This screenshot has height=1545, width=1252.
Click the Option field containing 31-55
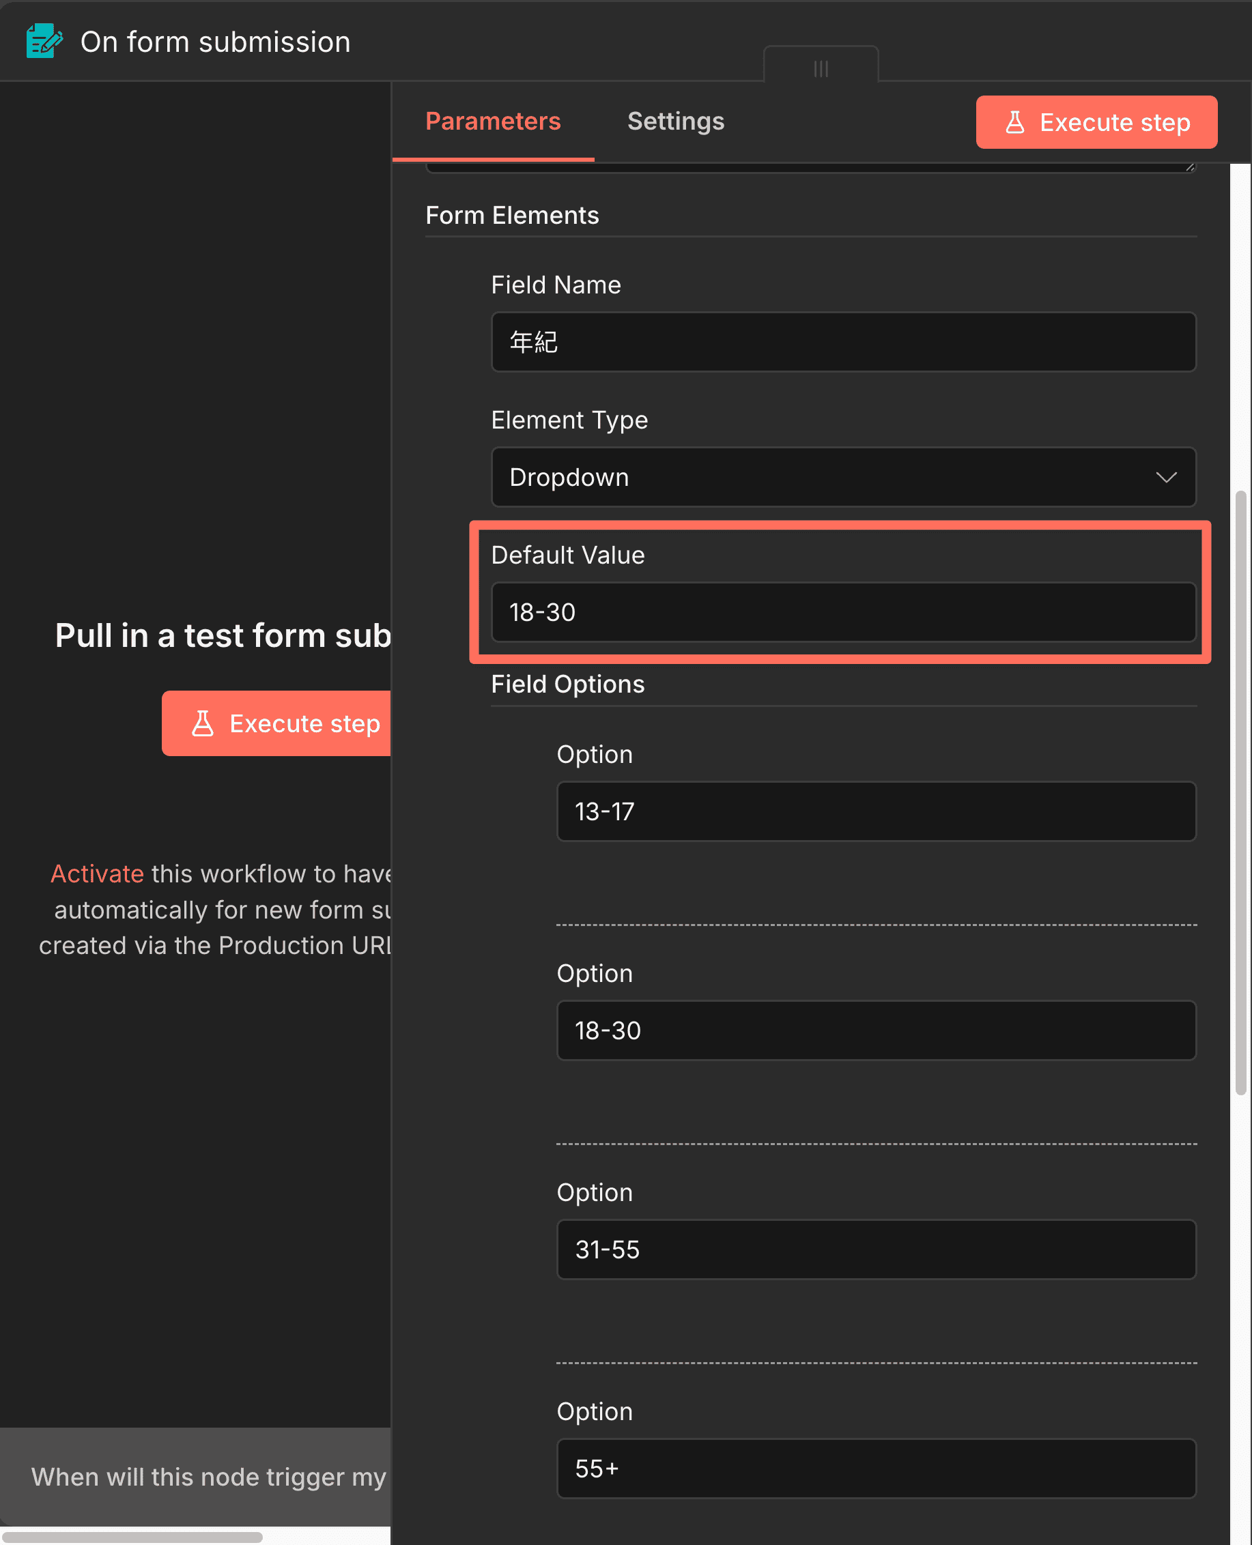(876, 1250)
